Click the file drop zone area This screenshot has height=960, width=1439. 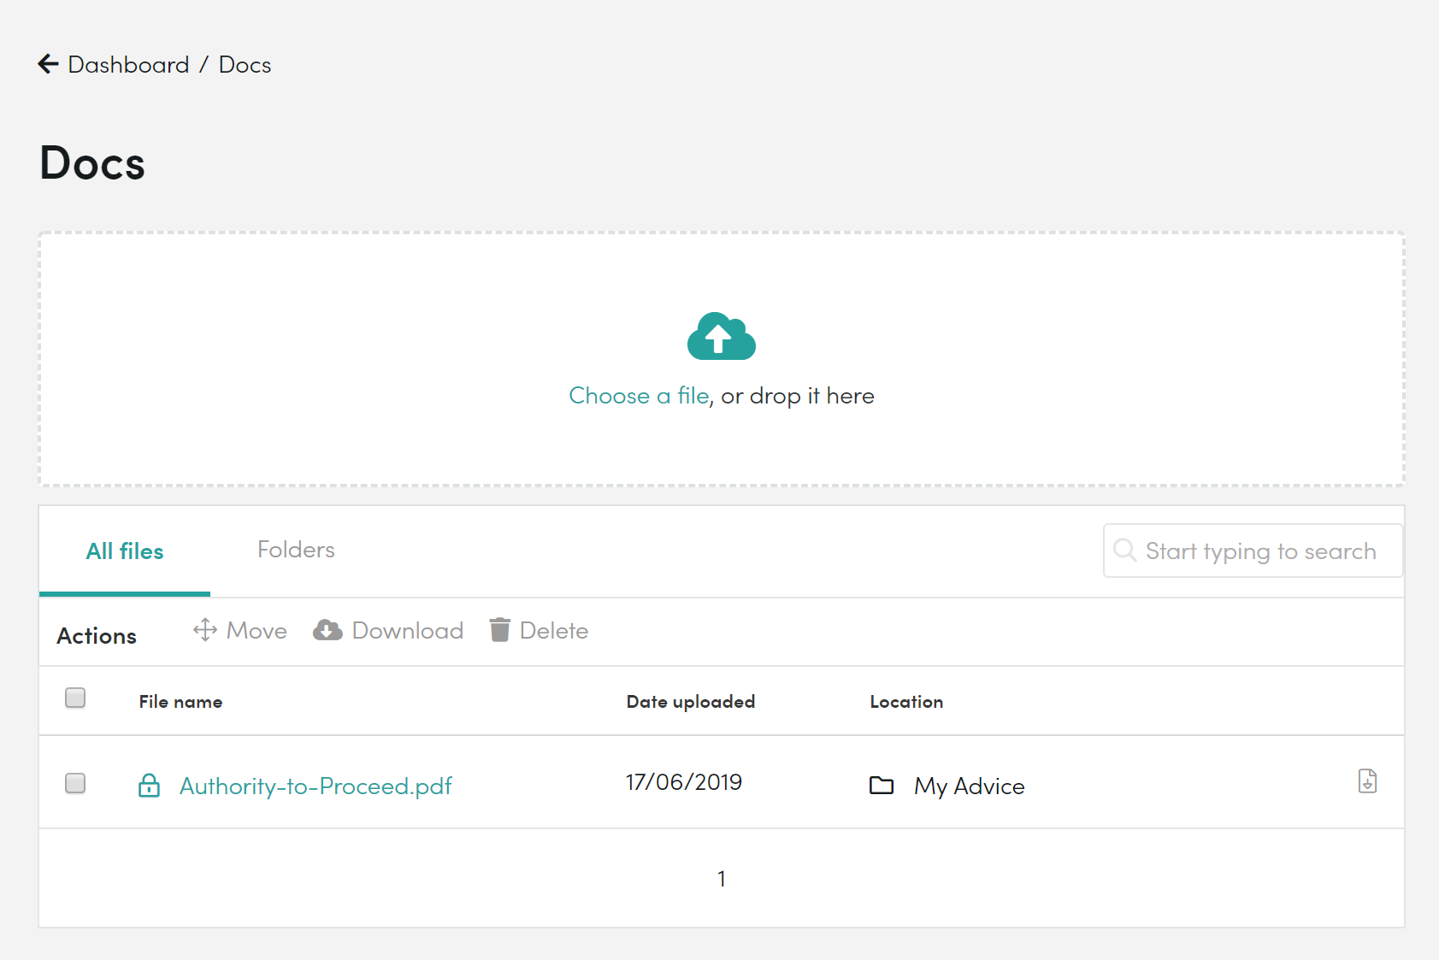pyautogui.click(x=722, y=359)
